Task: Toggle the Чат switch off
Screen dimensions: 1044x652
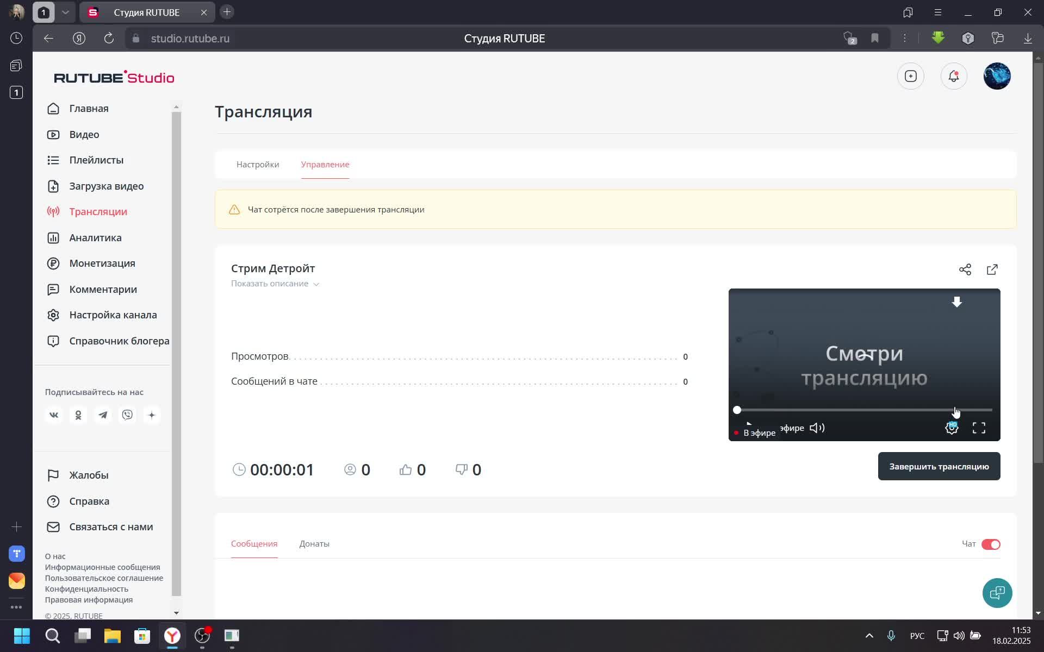Action: 991,544
